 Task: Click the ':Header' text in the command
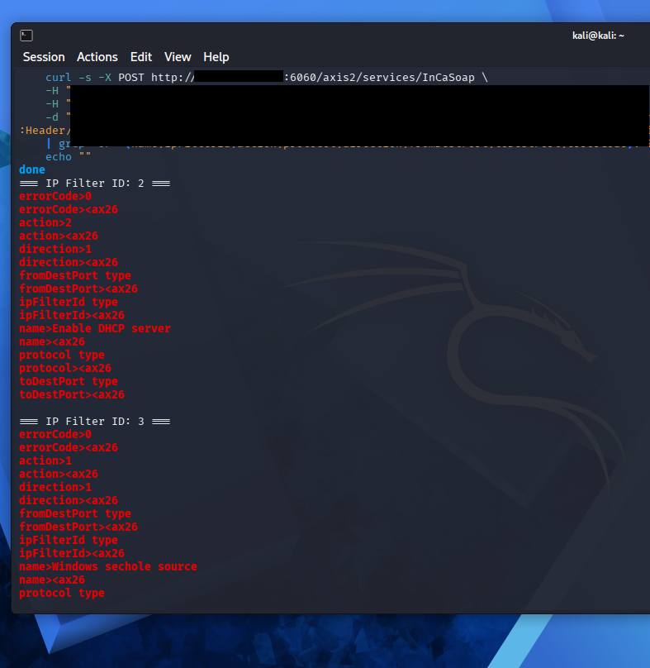coord(43,131)
